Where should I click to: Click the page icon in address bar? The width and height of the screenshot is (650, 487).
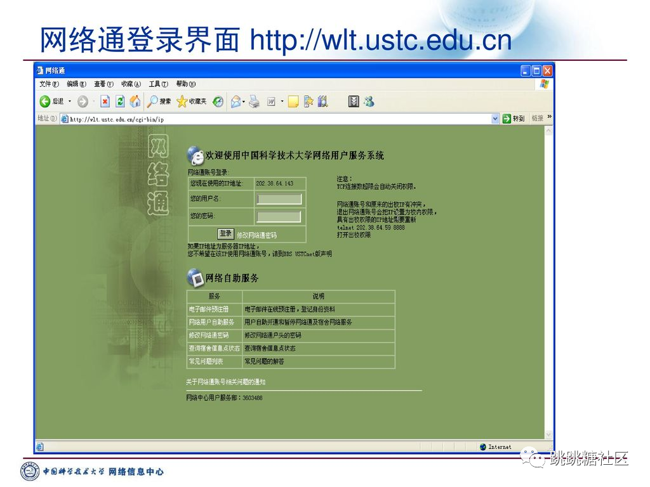(65, 119)
